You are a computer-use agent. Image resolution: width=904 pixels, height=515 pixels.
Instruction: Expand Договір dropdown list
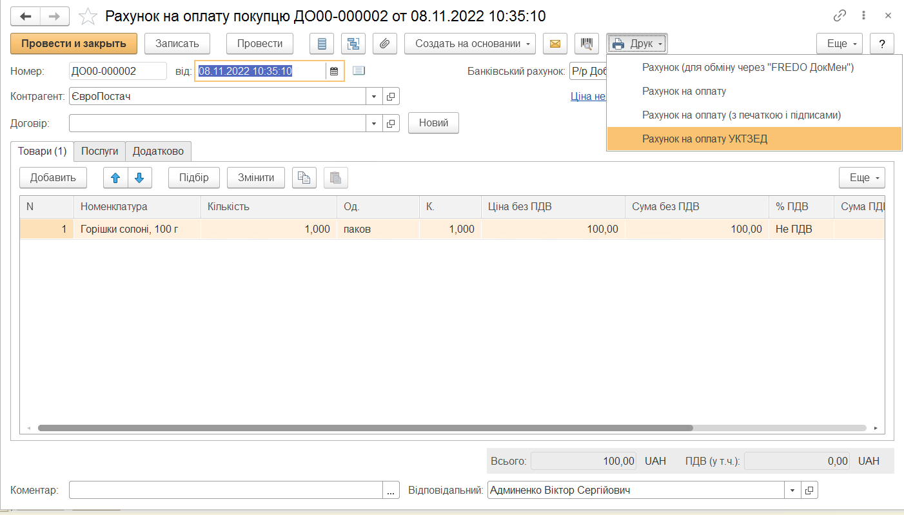coord(375,123)
